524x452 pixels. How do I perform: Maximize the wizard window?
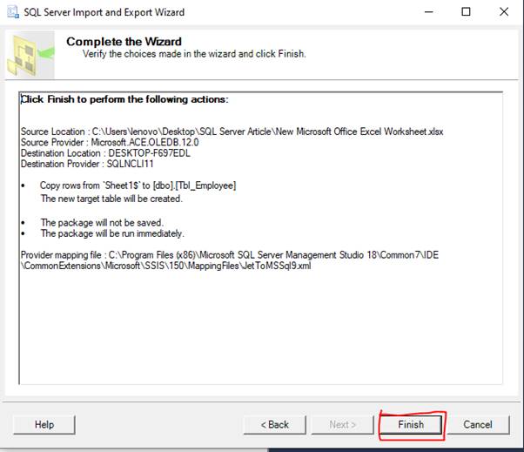(466, 12)
